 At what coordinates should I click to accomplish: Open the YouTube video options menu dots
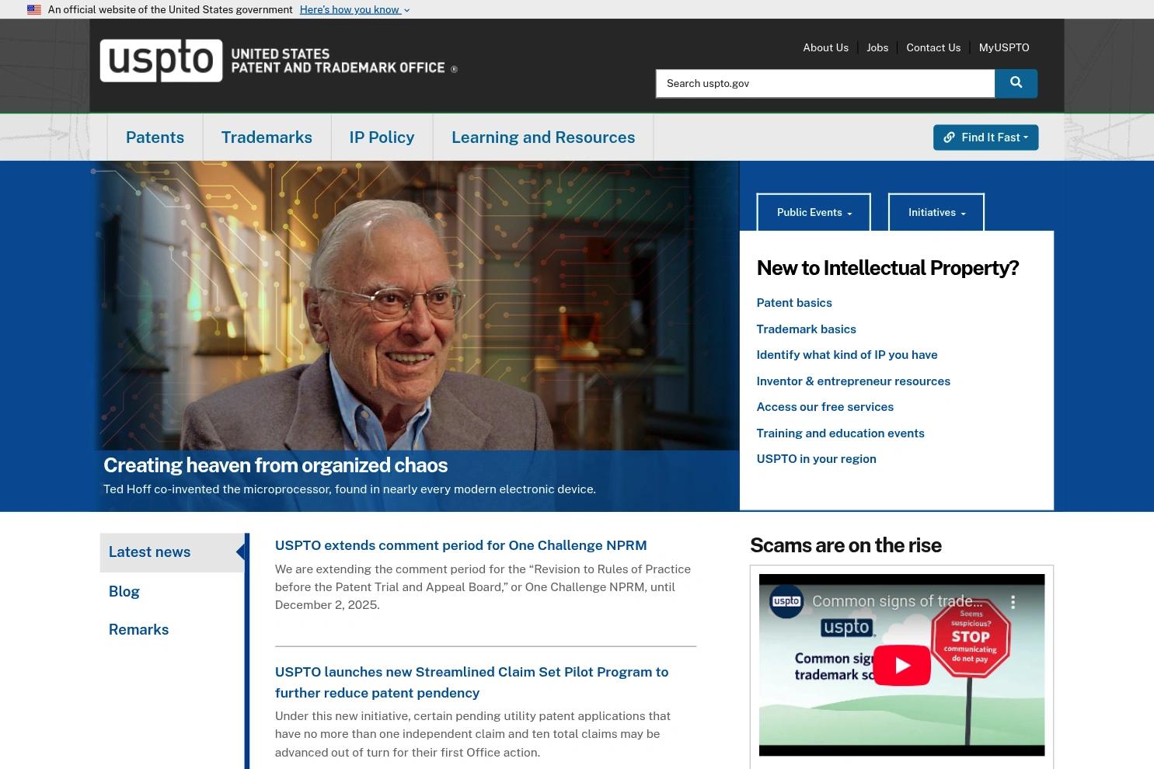point(1013,601)
